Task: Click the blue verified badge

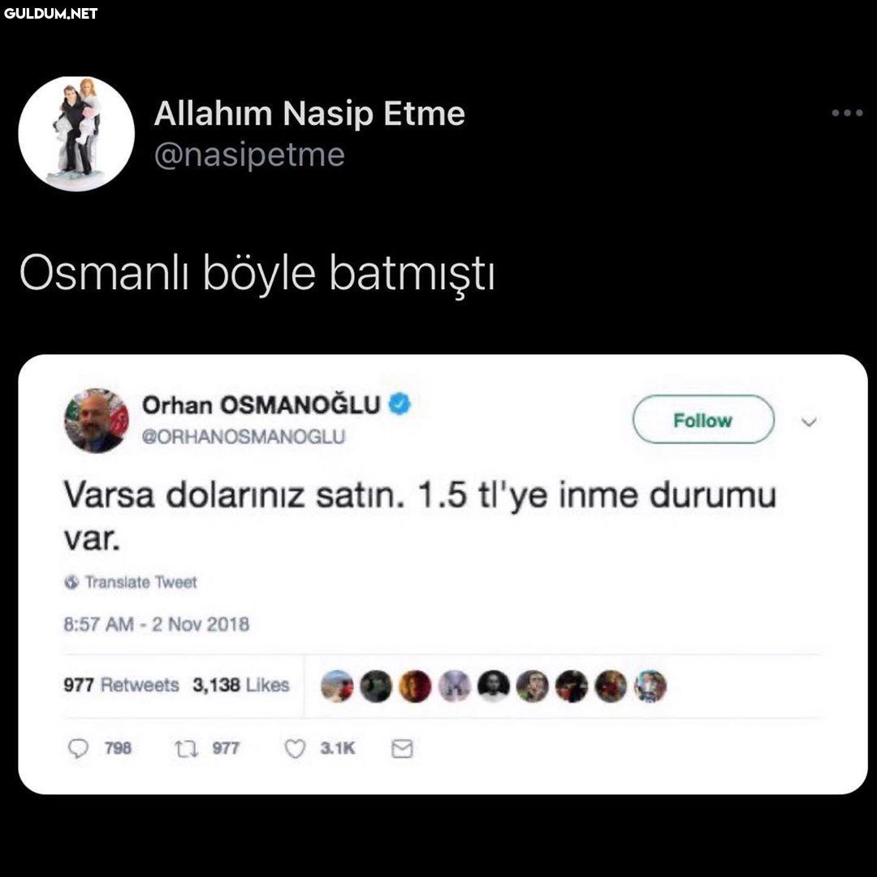Action: [x=400, y=404]
